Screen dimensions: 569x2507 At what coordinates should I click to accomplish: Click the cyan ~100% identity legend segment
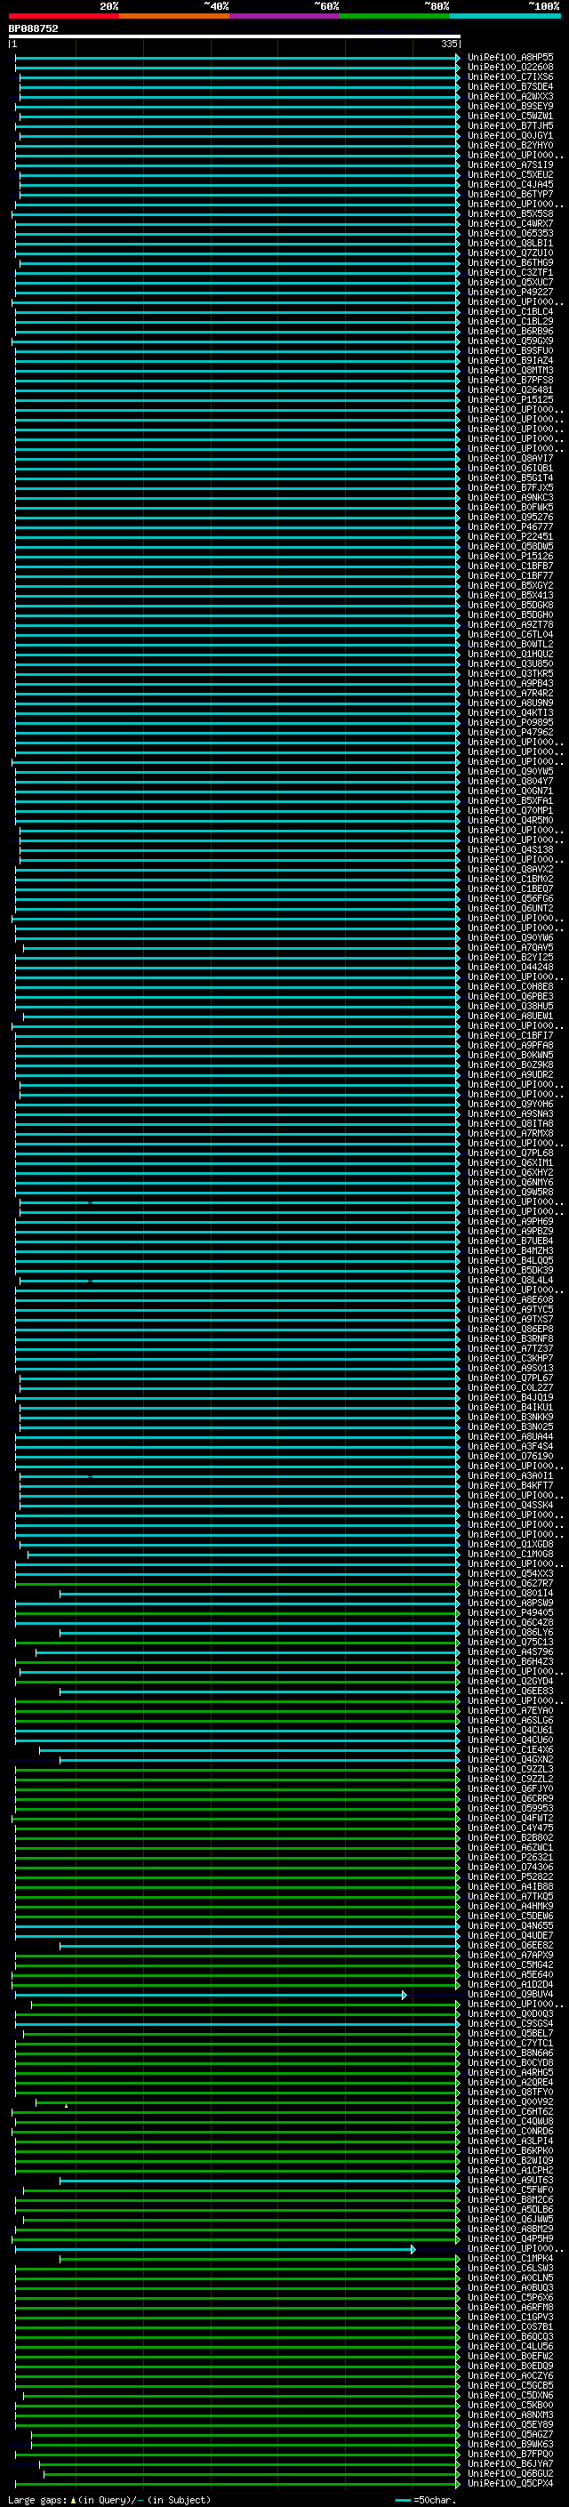505,16
